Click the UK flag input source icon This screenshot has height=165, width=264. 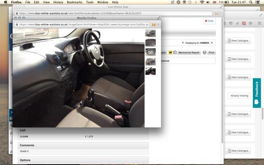click(x=214, y=2)
